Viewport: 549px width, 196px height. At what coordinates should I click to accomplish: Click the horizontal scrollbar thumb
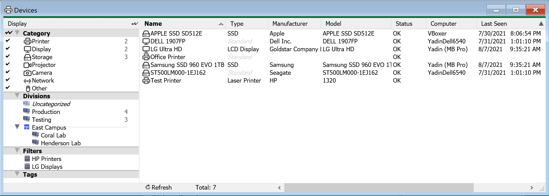tap(379, 188)
